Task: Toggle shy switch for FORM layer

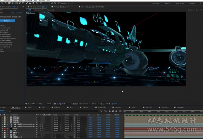Action: point(37,129)
